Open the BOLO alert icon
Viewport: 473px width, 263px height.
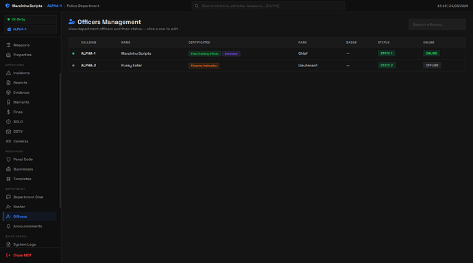tap(8, 122)
